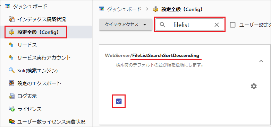
Task: Click the サービス gear icon
Action: tap(11, 45)
